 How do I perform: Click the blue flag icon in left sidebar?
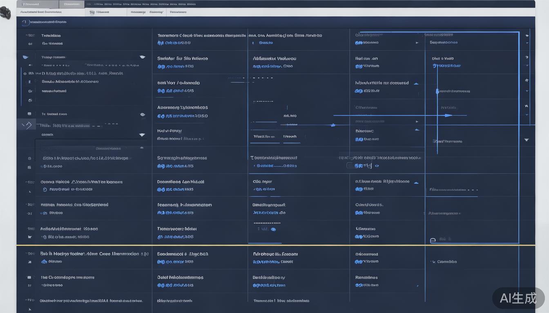point(26,57)
